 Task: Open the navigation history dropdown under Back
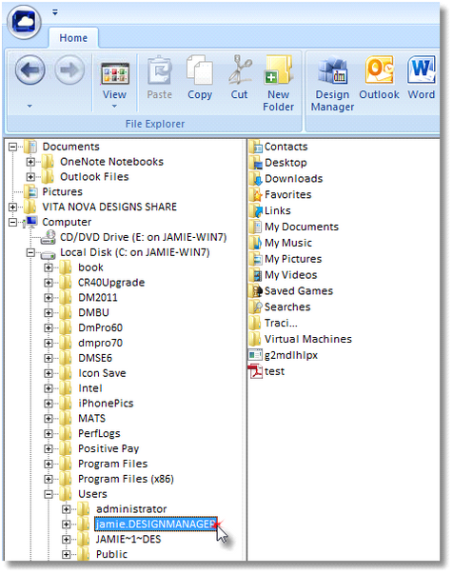pyautogui.click(x=30, y=107)
